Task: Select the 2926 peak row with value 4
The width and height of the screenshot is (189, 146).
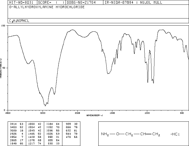Action: (x=17, y=134)
